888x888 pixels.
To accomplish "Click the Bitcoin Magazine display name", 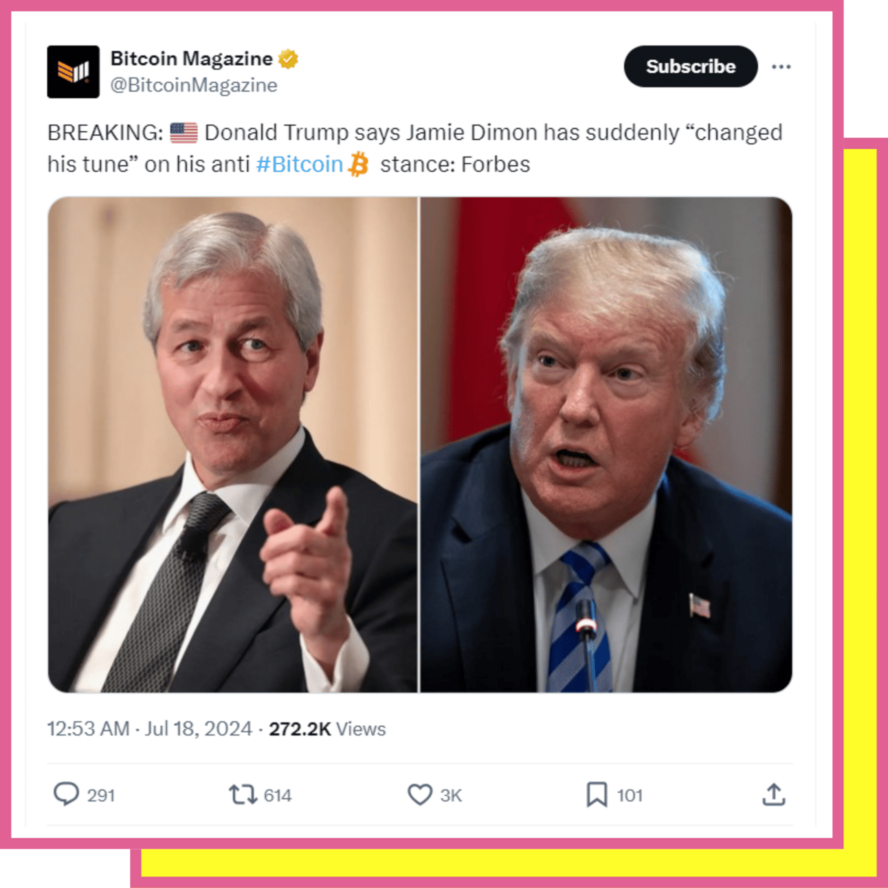I will tap(191, 58).
